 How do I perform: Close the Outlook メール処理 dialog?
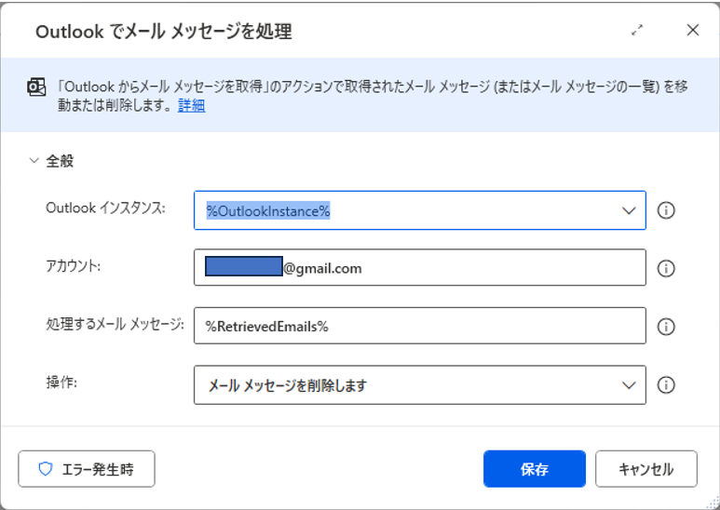coord(692,31)
